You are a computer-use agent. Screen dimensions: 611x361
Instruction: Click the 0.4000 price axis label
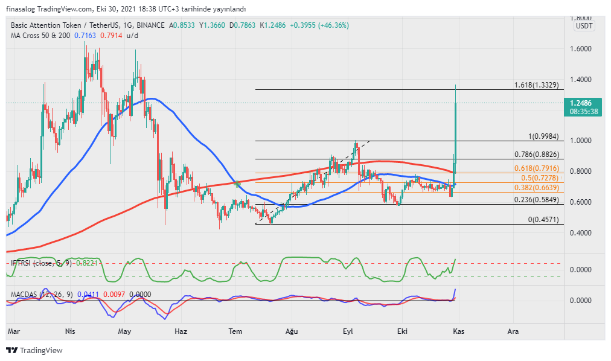[581, 233]
